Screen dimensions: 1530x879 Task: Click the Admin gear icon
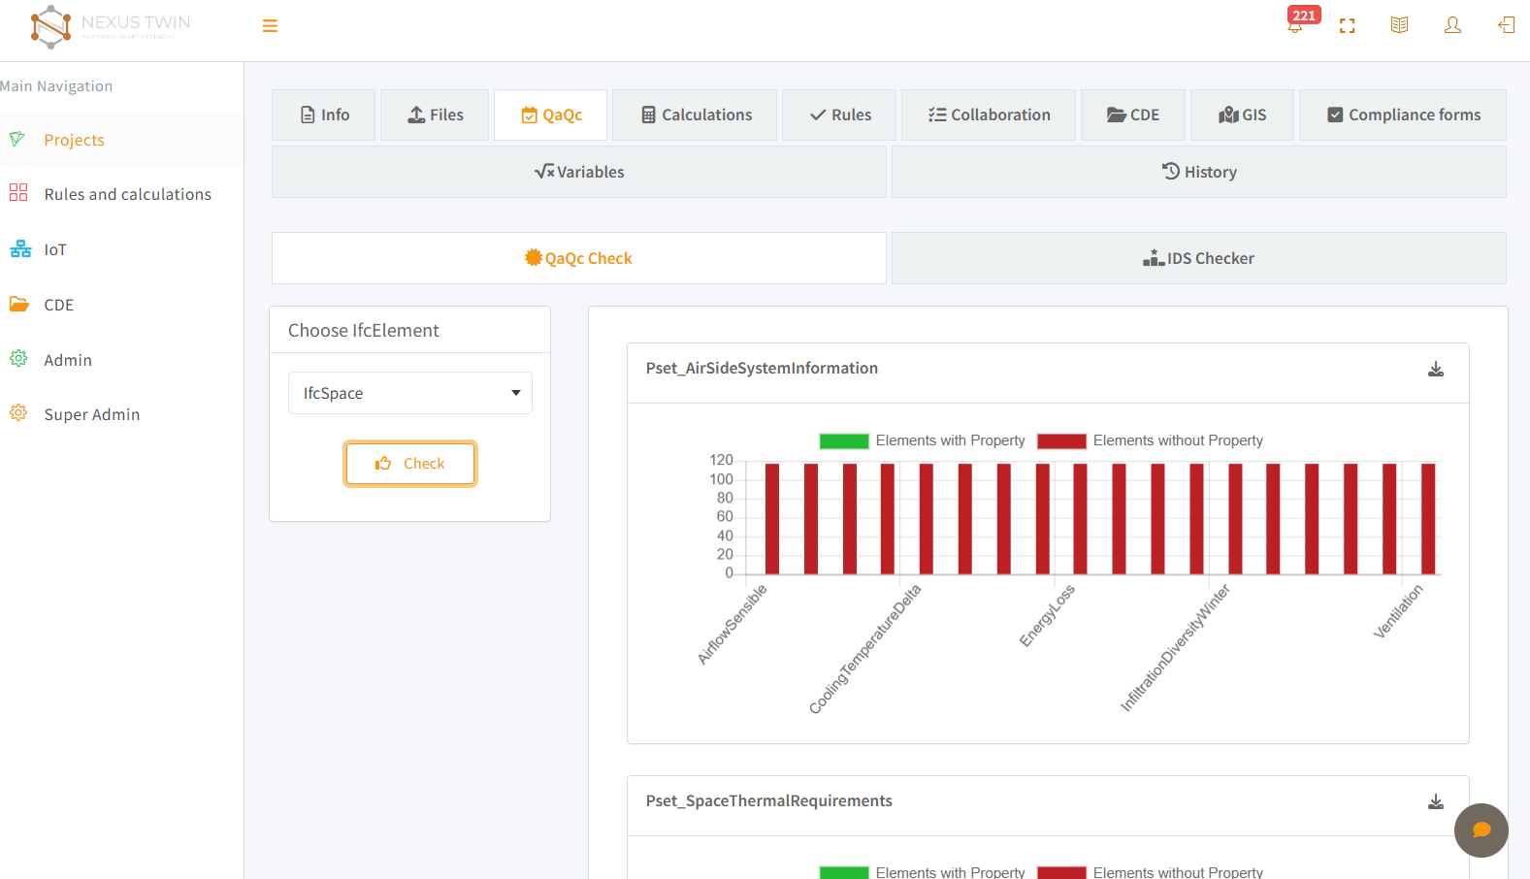(18, 359)
